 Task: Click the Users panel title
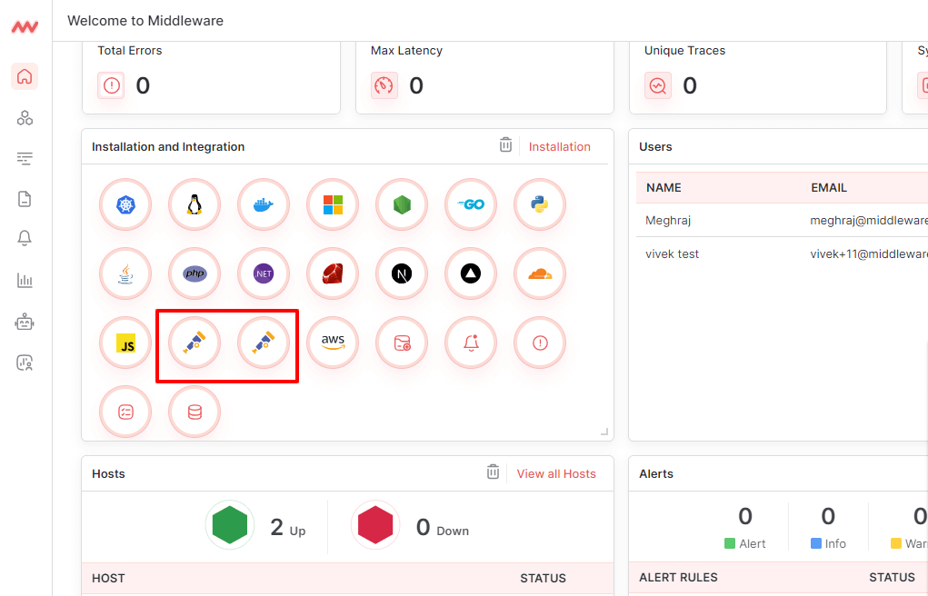(655, 147)
